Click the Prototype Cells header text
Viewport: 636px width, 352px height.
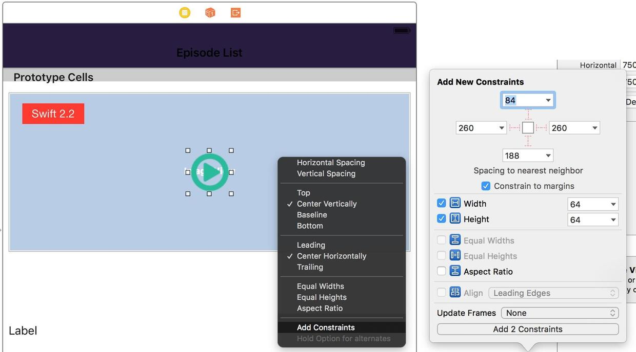(53, 77)
